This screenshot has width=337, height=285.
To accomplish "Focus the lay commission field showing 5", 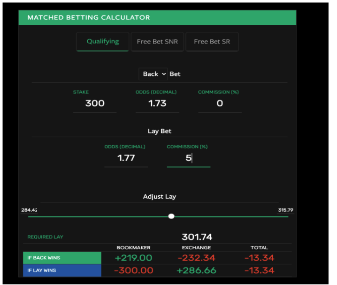I will click(x=188, y=158).
